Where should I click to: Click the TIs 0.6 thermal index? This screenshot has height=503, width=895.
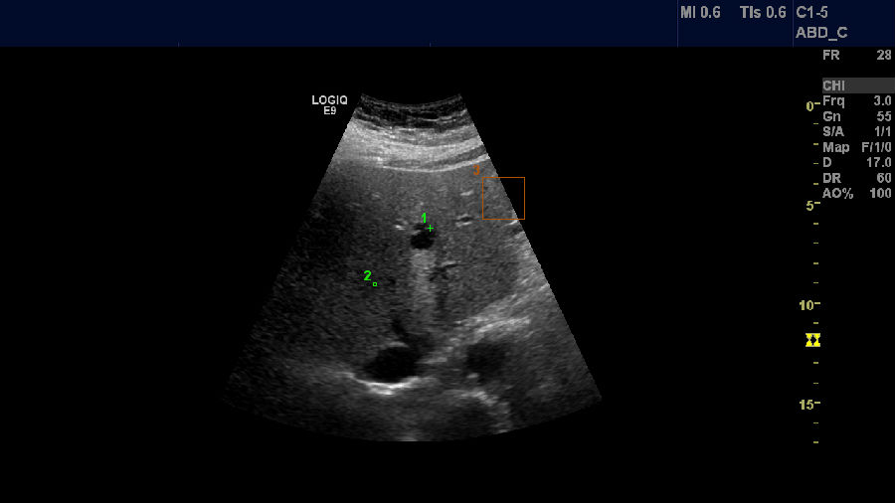(763, 13)
